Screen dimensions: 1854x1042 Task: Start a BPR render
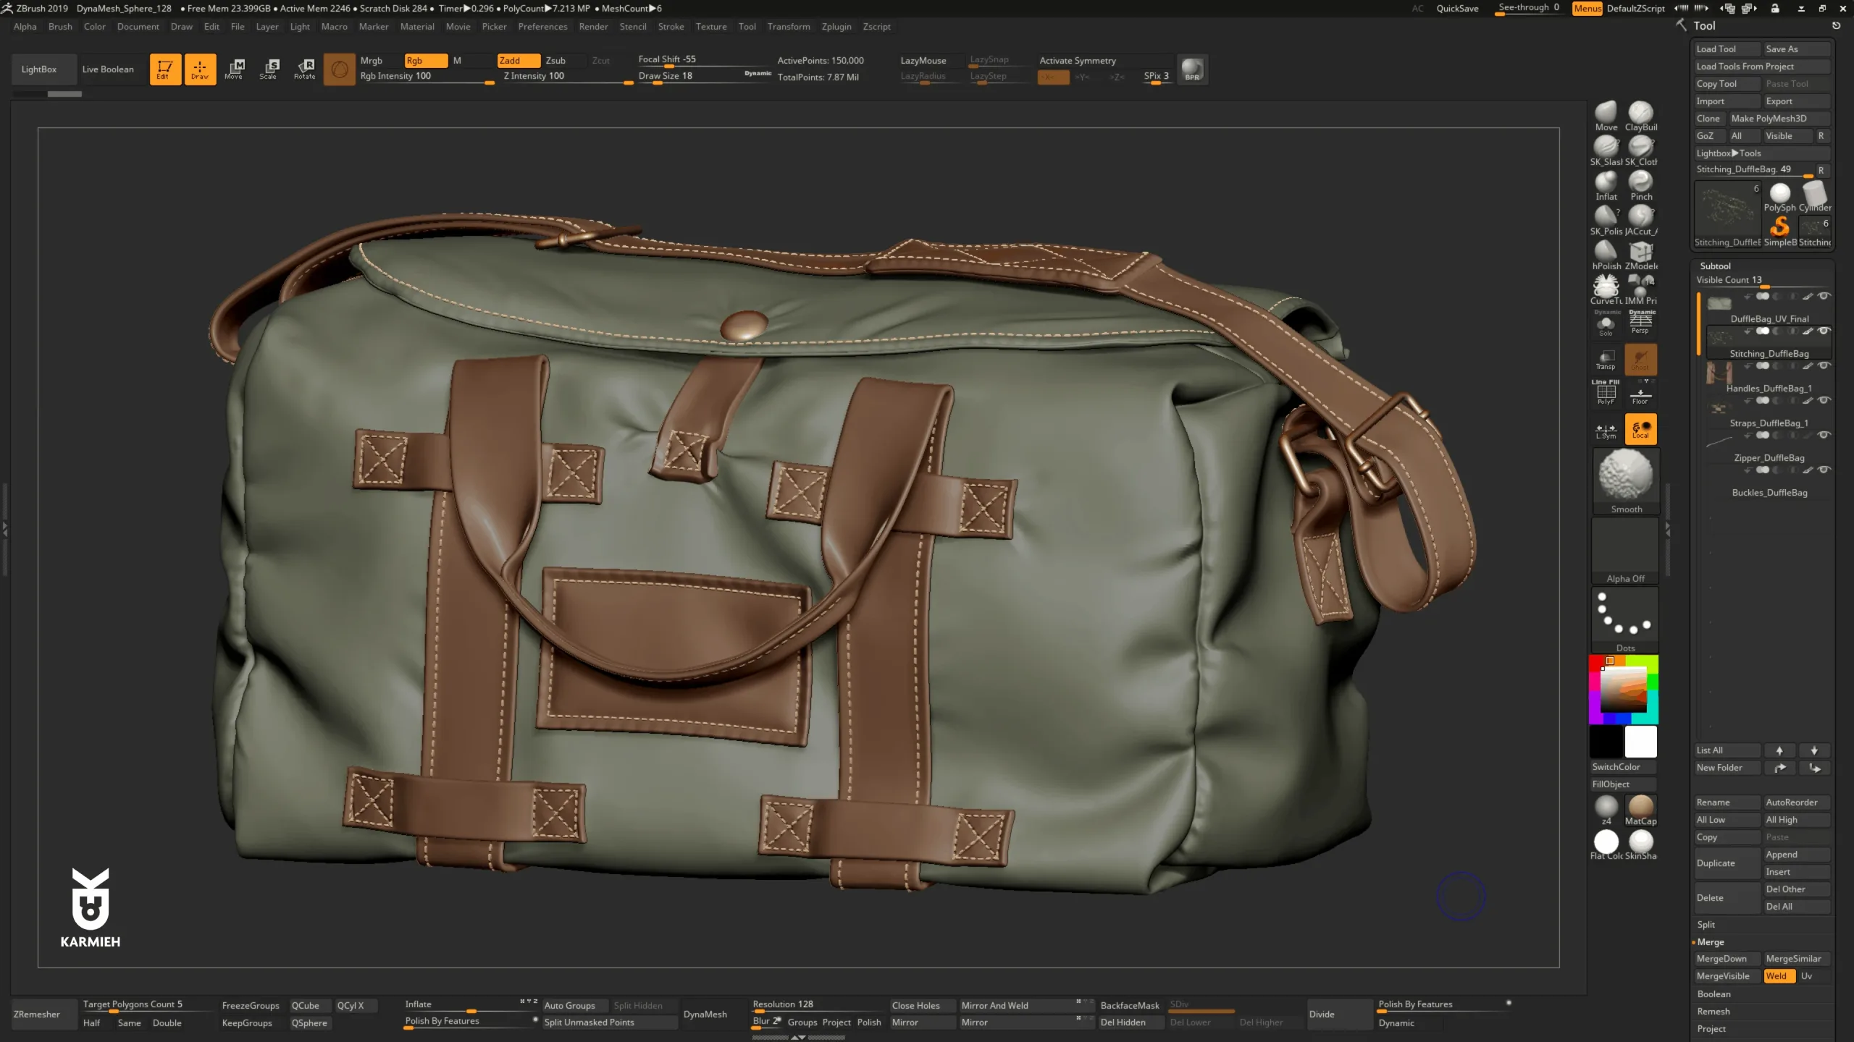pos(1191,69)
